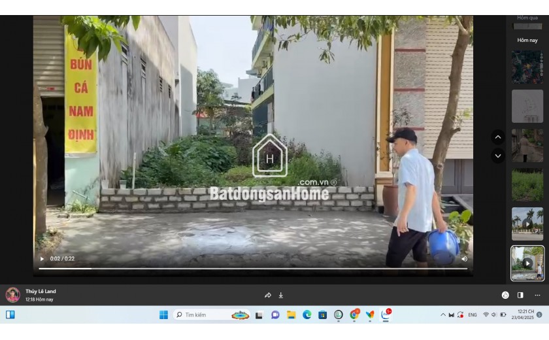
Task: Share the video using the forward arrow icon
Action: click(268, 295)
